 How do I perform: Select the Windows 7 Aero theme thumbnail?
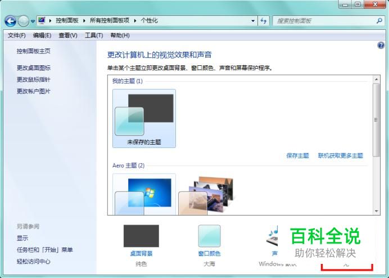click(x=144, y=194)
